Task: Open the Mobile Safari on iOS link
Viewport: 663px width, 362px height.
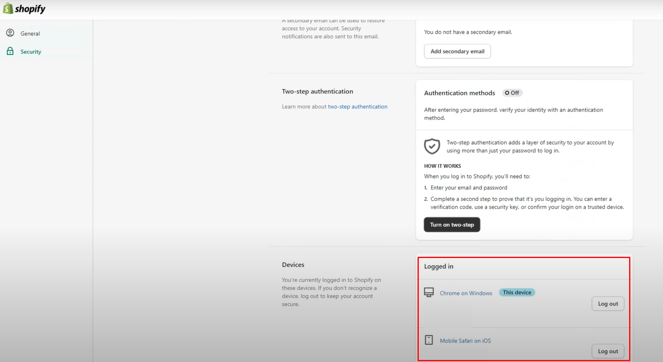Action: 466,341
